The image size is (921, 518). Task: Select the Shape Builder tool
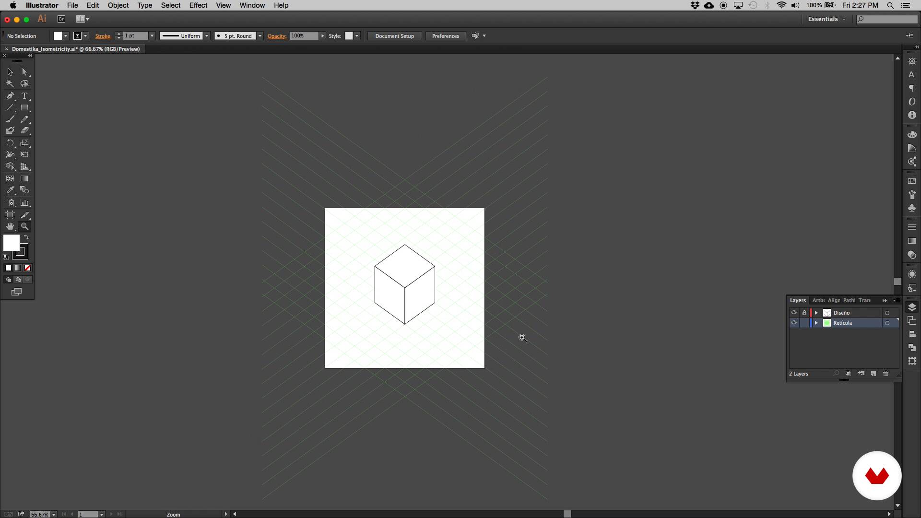10,166
